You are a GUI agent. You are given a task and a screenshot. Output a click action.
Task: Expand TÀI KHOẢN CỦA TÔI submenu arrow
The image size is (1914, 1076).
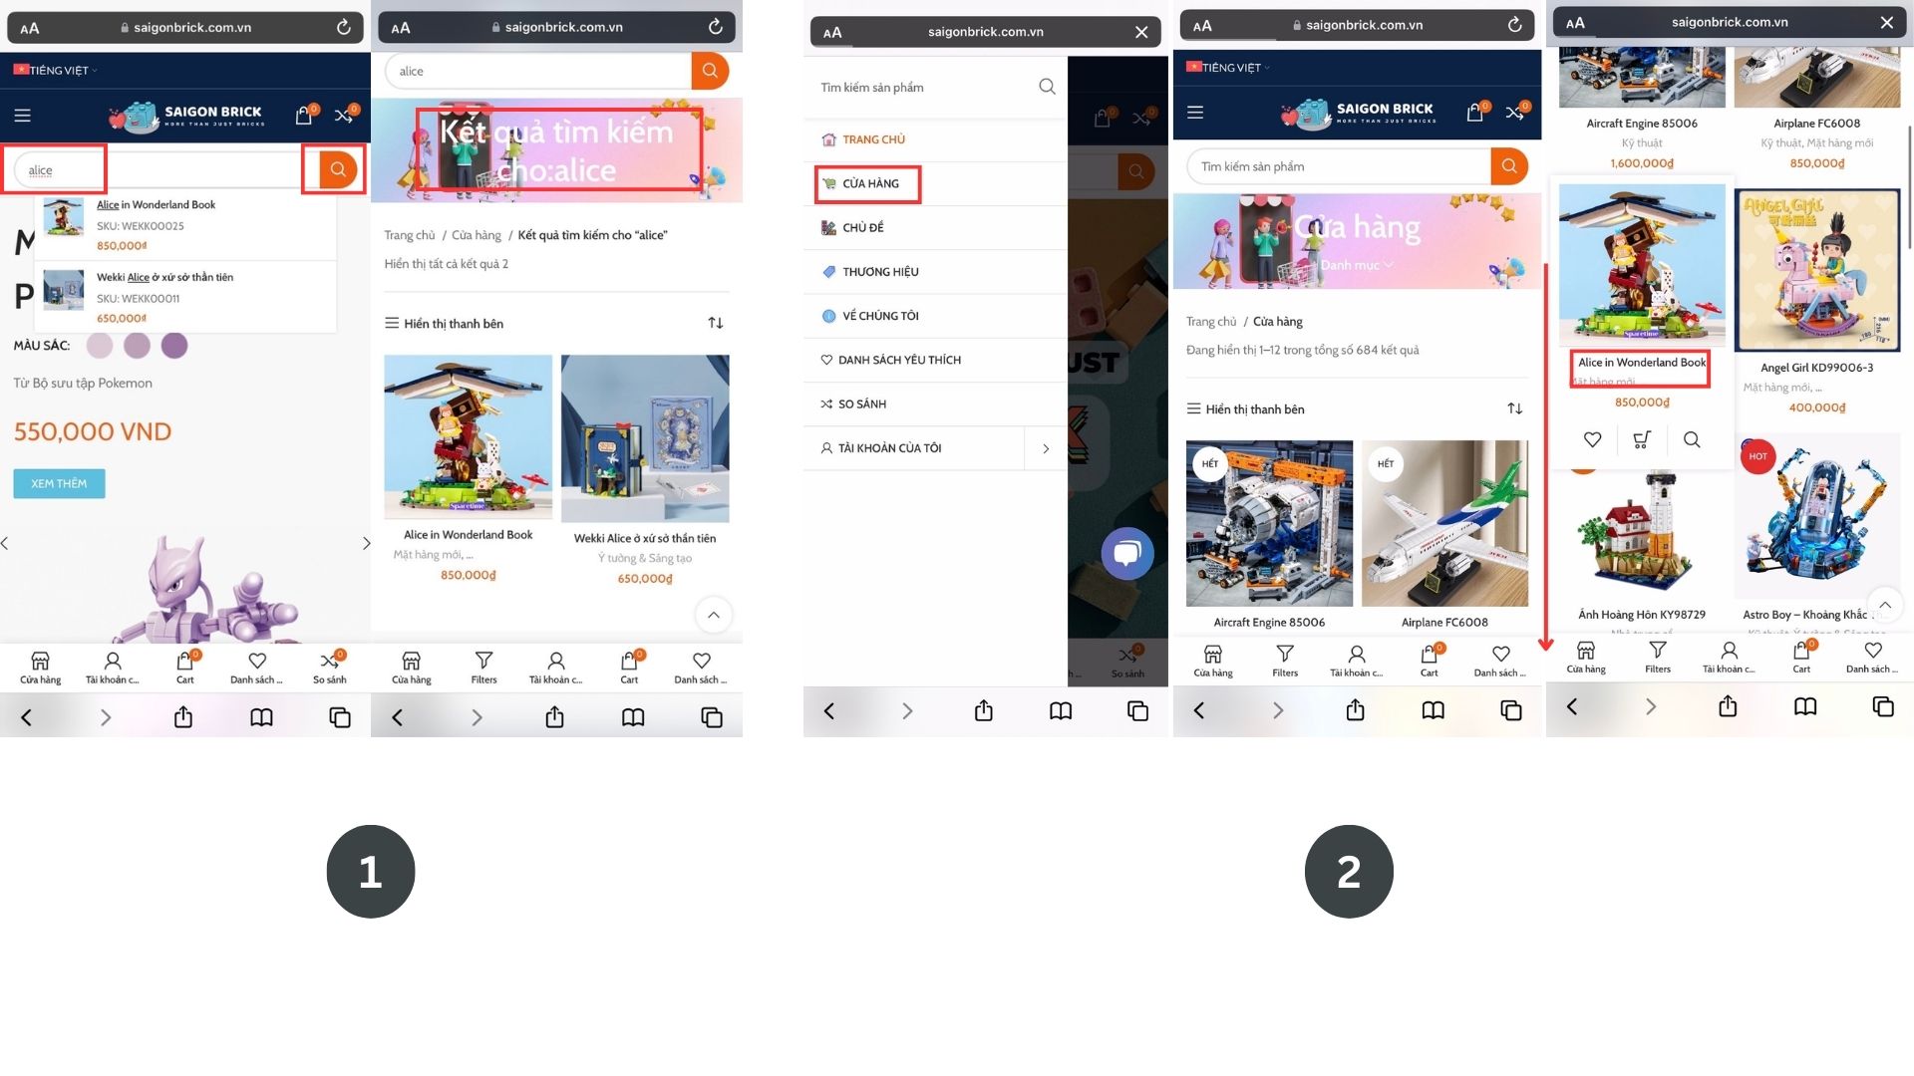[1046, 448]
